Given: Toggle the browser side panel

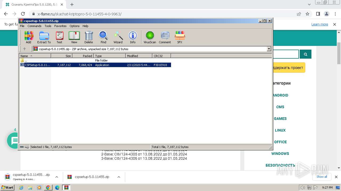Looking at the screenshot, I should click(318, 14).
